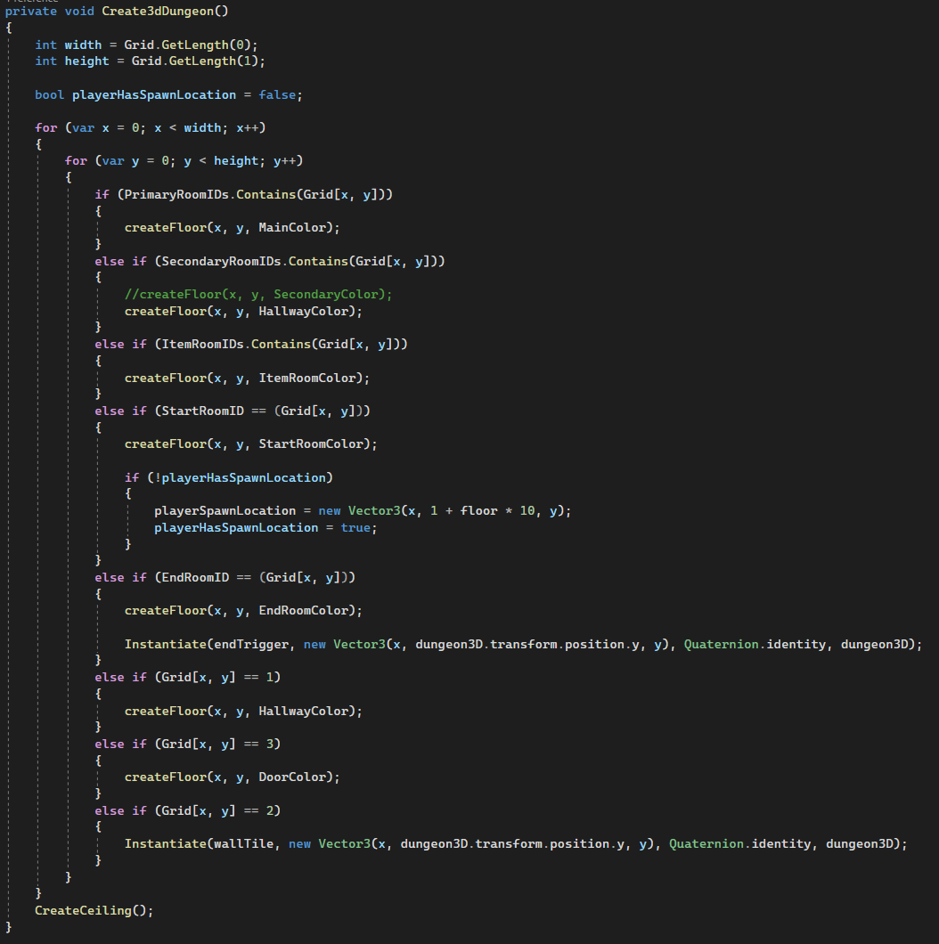
Task: Click the inner 'for (var y = 0' loop line
Action: 184,161
